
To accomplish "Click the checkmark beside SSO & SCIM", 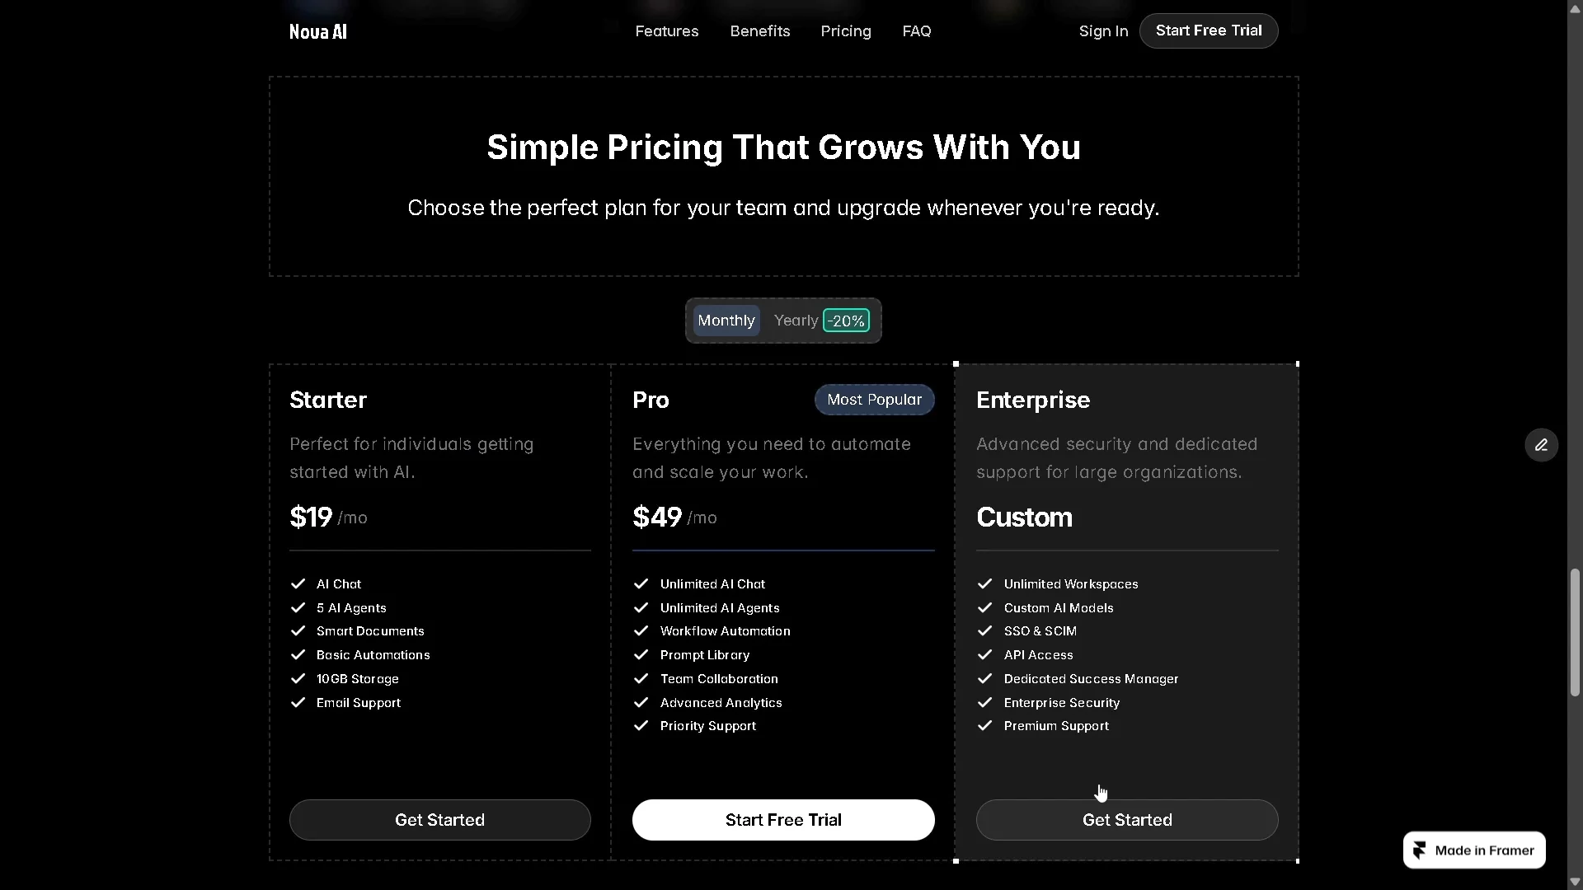I will [x=984, y=630].
